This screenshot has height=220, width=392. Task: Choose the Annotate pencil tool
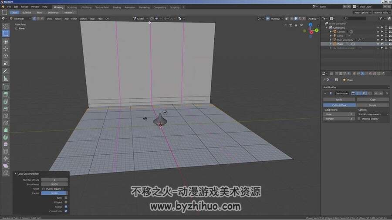tap(6, 71)
